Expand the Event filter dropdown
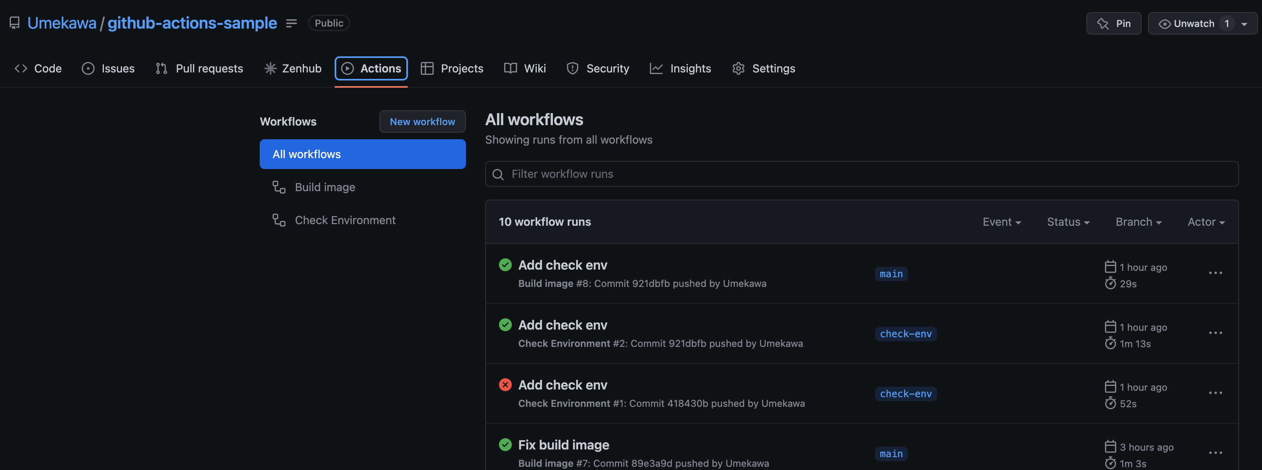Viewport: 1262px width, 470px height. click(1001, 222)
